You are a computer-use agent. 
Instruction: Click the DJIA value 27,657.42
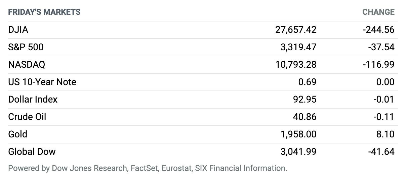(296, 30)
